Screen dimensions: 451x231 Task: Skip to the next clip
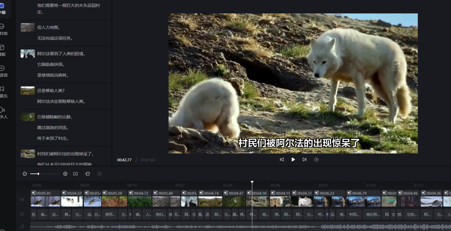point(304,159)
